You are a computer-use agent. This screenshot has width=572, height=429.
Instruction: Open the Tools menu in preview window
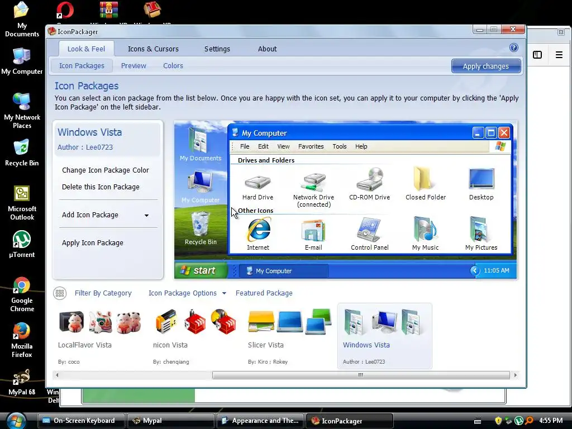[x=339, y=146]
